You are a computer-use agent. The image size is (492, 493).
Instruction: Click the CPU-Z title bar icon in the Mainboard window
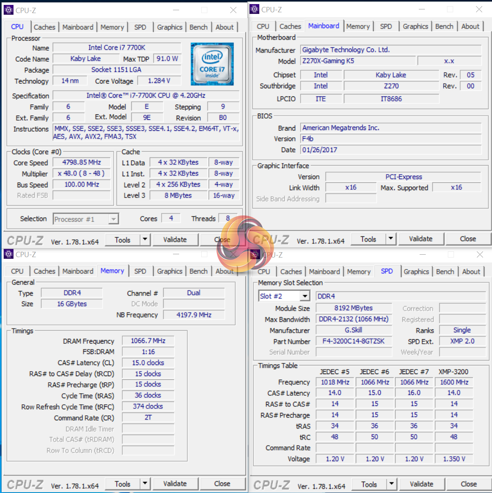(254, 9)
